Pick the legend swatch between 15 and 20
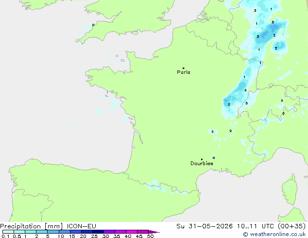The height and width of the screenshot is (238, 308). pos(76,232)
